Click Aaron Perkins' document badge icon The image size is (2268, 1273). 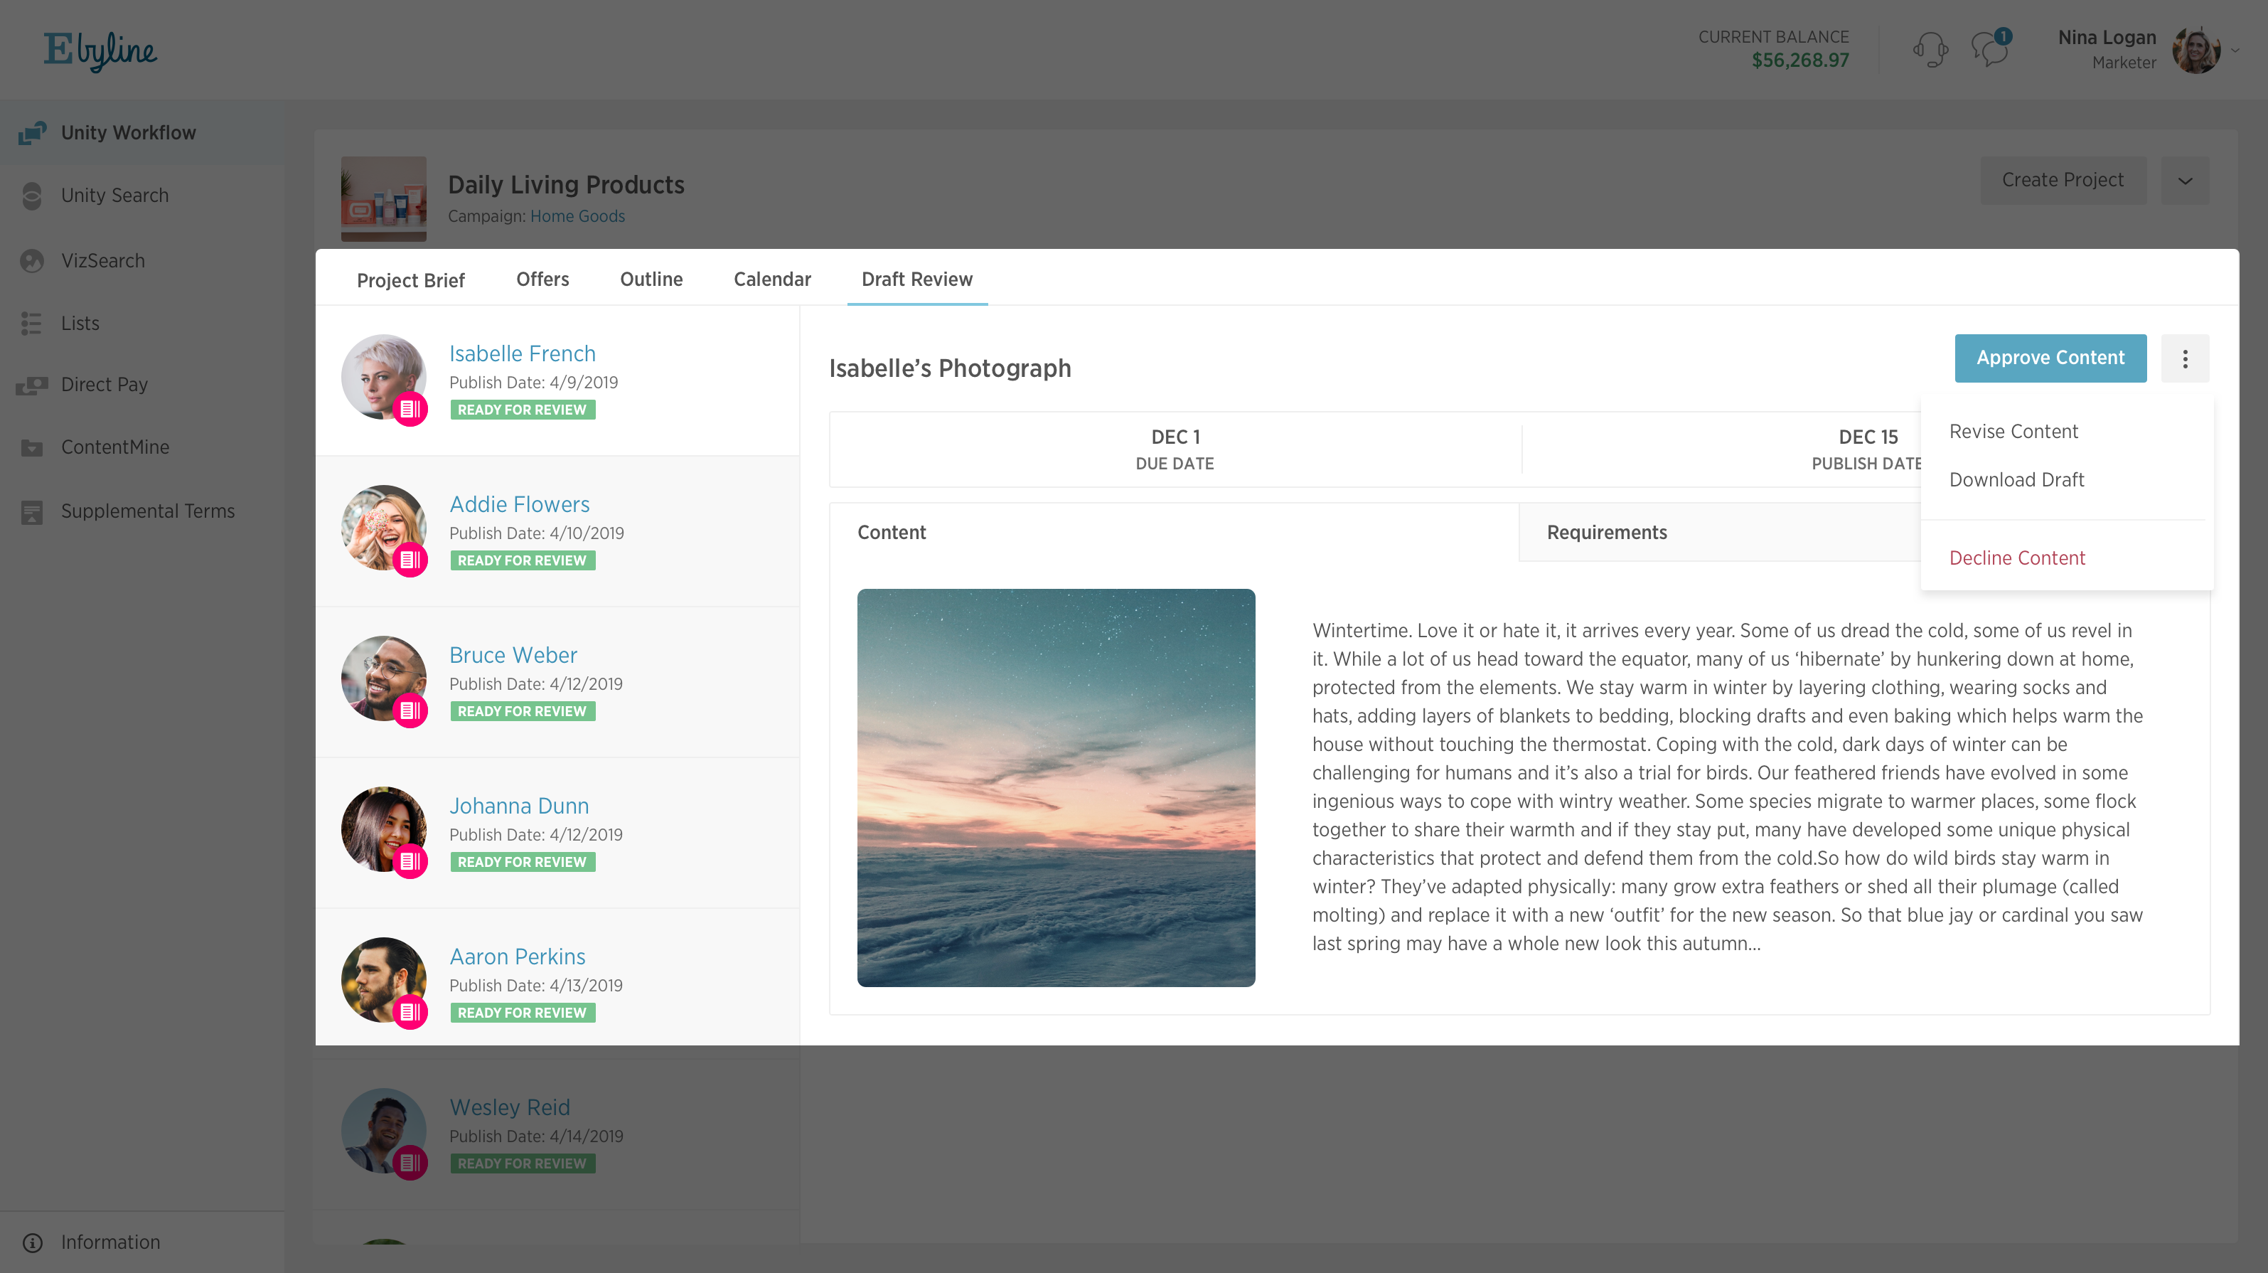410,1011
